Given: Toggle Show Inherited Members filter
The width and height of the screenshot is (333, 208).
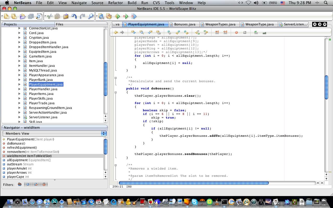Looking at the screenshot, I should (x=20, y=184).
